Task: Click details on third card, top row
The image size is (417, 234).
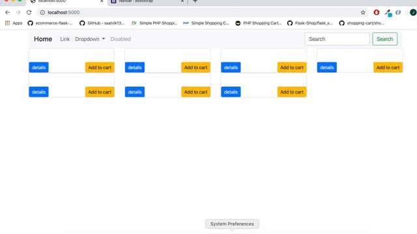Action: click(x=231, y=68)
